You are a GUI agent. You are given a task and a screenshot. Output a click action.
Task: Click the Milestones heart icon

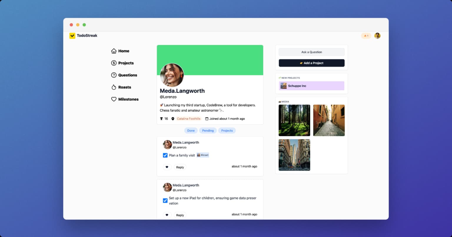pos(114,99)
